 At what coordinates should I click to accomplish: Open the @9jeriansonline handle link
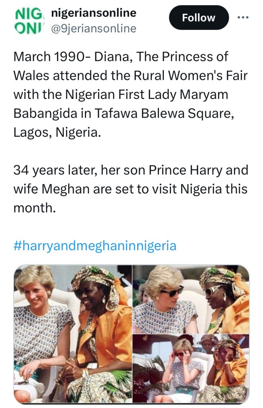pyautogui.click(x=94, y=28)
